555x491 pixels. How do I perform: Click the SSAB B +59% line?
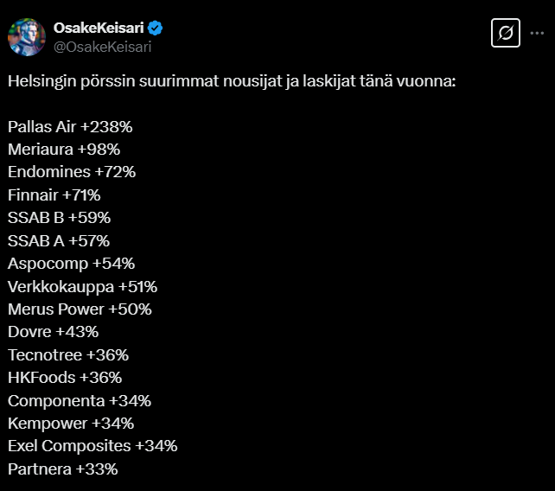(x=59, y=218)
